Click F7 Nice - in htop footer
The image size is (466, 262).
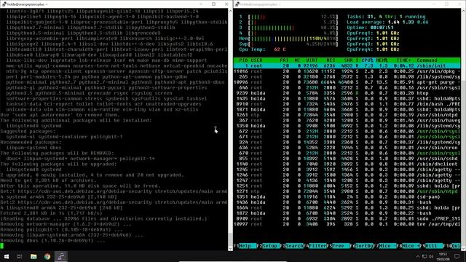tap(385, 246)
